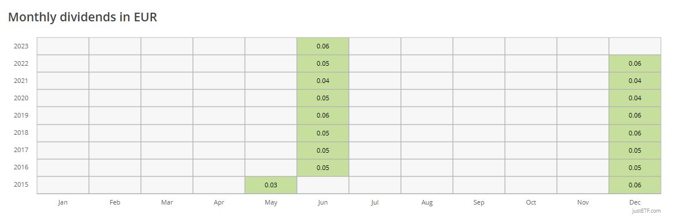Select the Dec month axis label
676x223 pixels.
(634, 202)
